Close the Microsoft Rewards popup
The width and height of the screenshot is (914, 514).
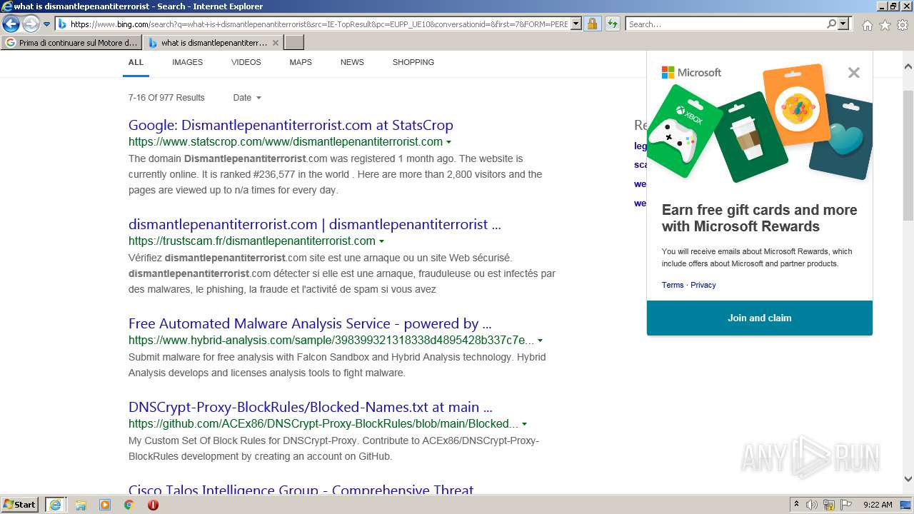point(854,73)
